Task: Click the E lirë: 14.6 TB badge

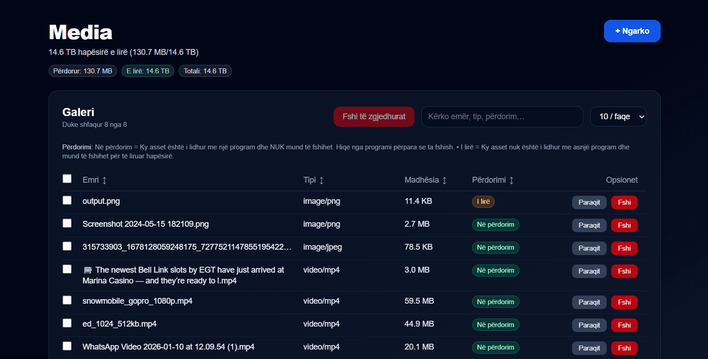Action: coord(148,71)
